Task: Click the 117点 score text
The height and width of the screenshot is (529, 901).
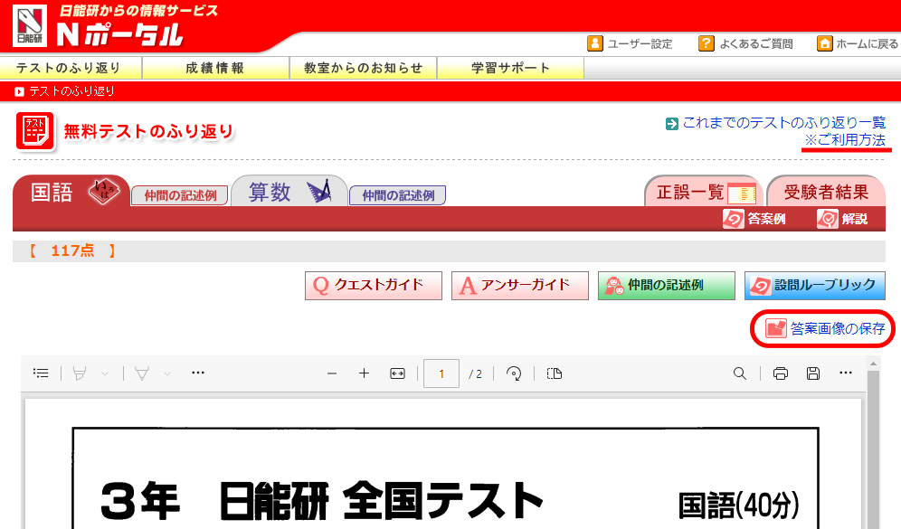Action: 72,250
